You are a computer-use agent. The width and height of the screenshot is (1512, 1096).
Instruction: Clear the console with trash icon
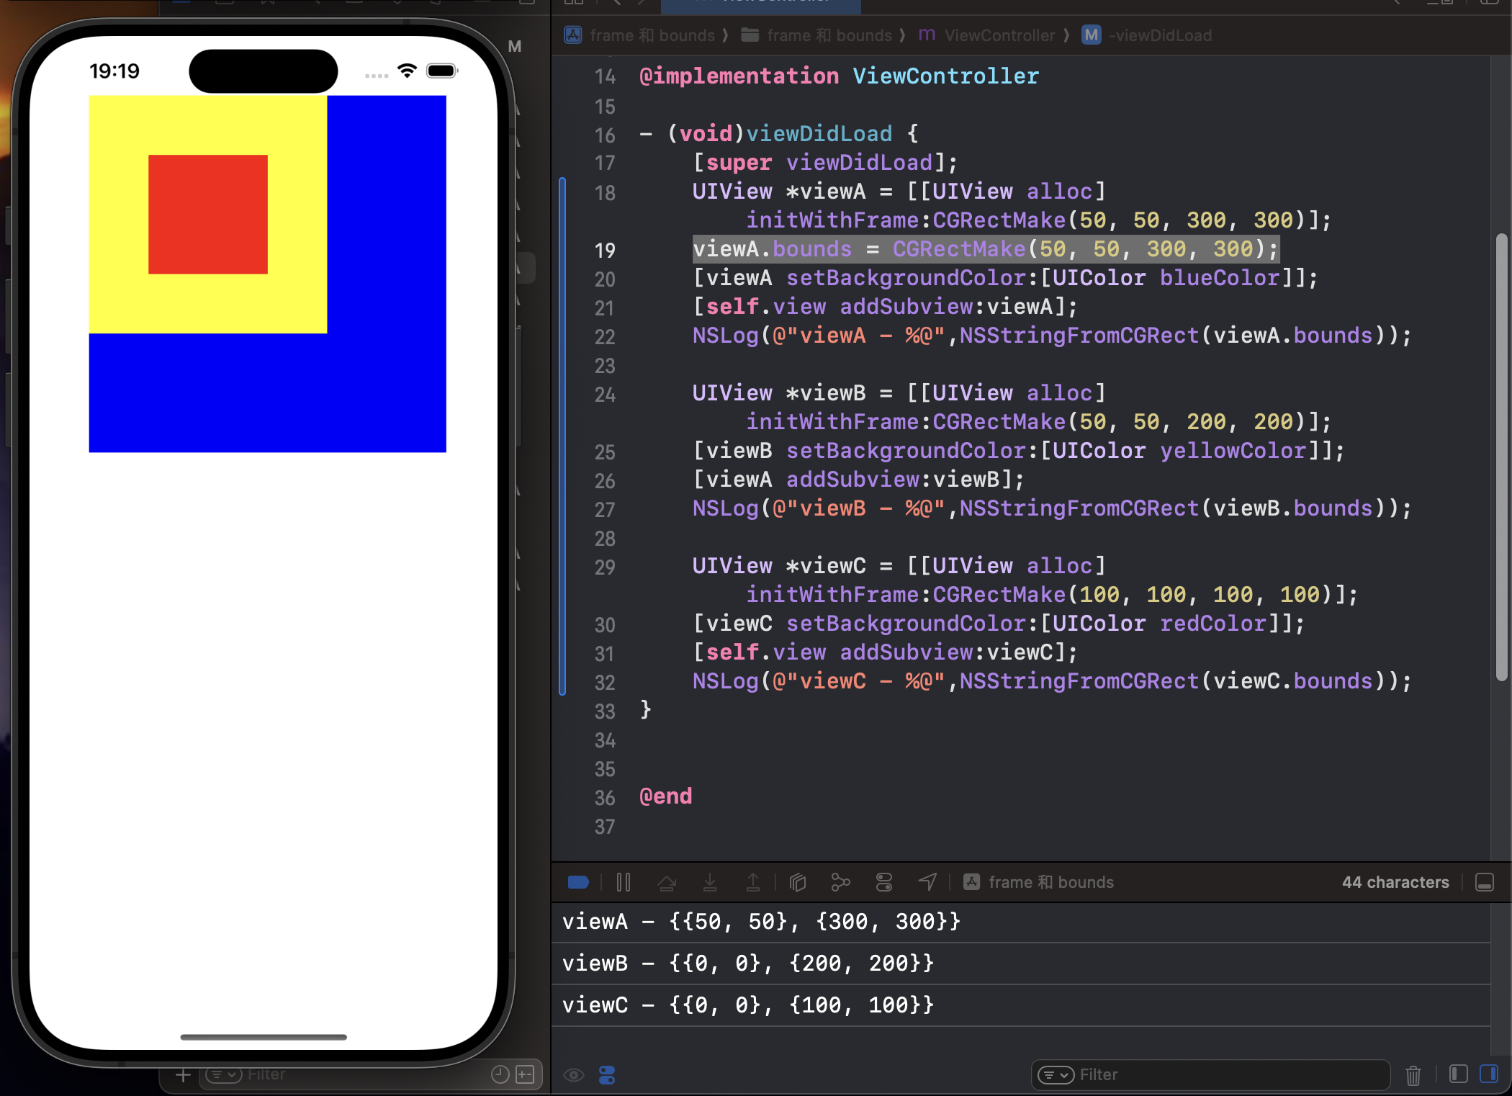click(x=1413, y=1075)
